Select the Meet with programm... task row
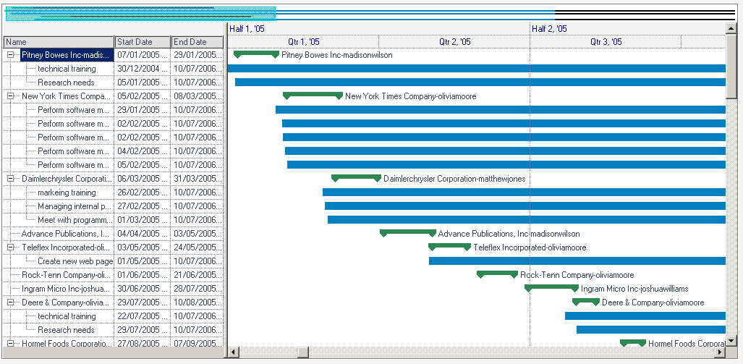 75,220
